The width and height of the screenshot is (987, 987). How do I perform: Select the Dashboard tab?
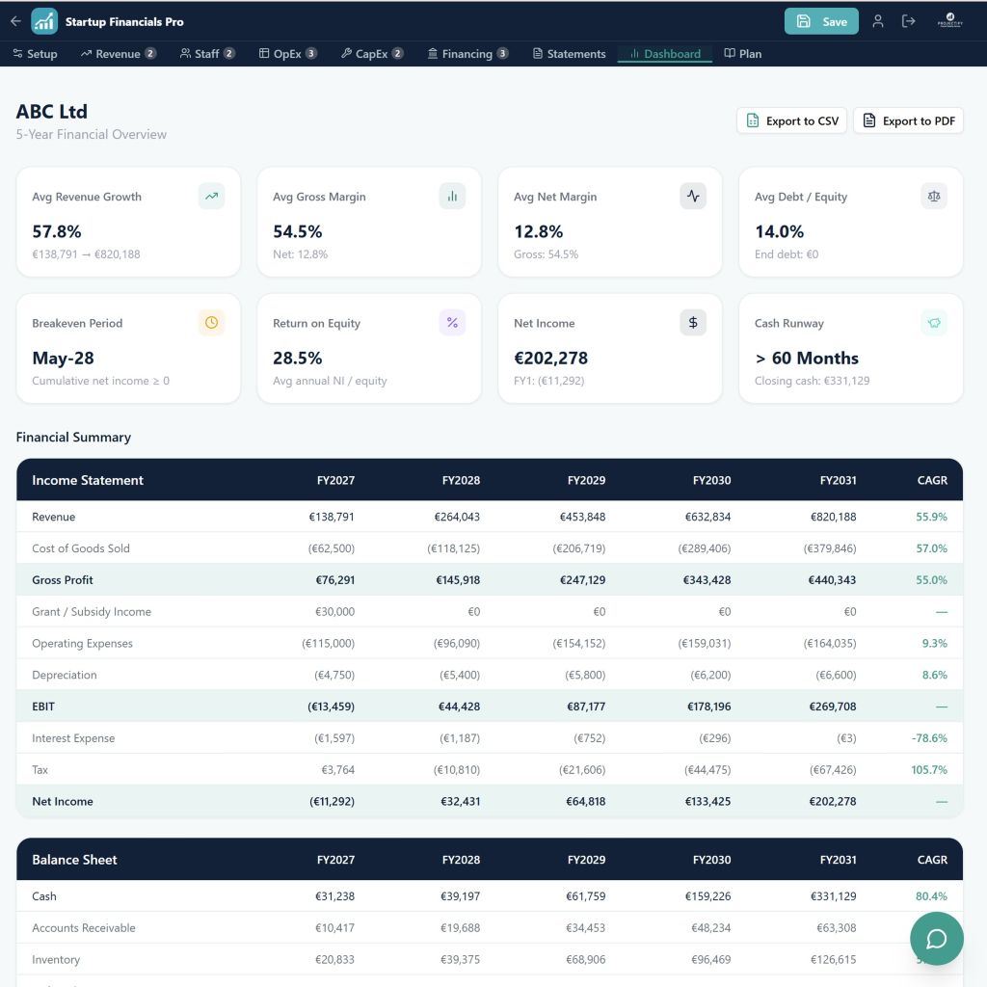point(665,54)
